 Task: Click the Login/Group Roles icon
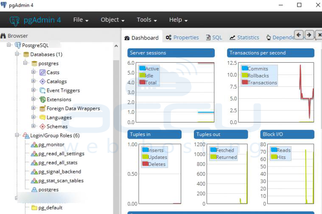(x=26, y=136)
